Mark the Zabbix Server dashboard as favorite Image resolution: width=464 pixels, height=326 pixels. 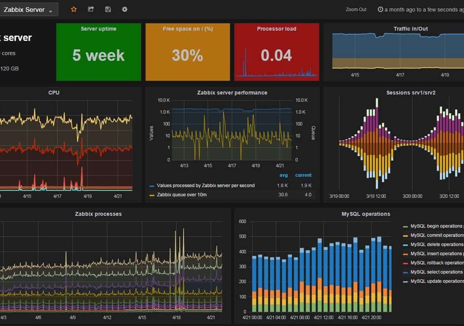(x=74, y=9)
